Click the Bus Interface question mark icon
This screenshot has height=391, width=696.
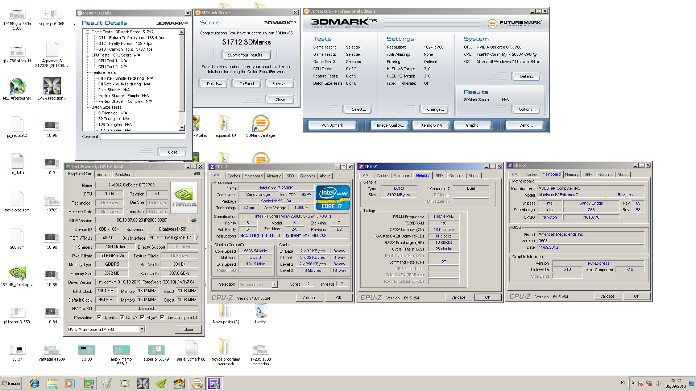click(x=197, y=238)
